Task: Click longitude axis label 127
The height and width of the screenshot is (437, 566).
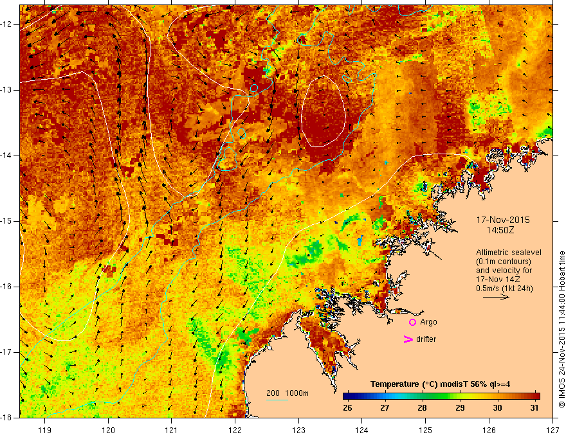Action: (552, 430)
